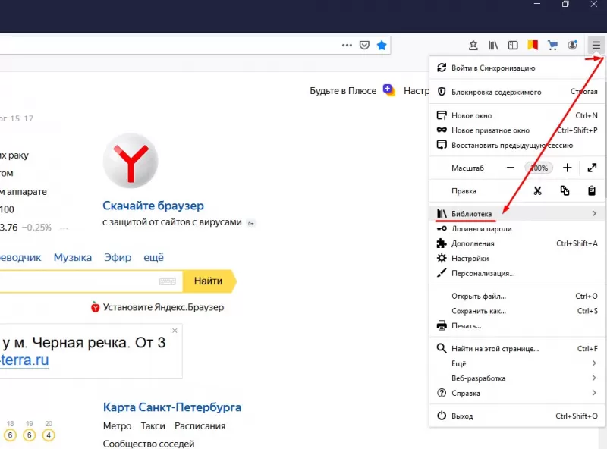Bookmark this page via the star icon

pos(382,45)
